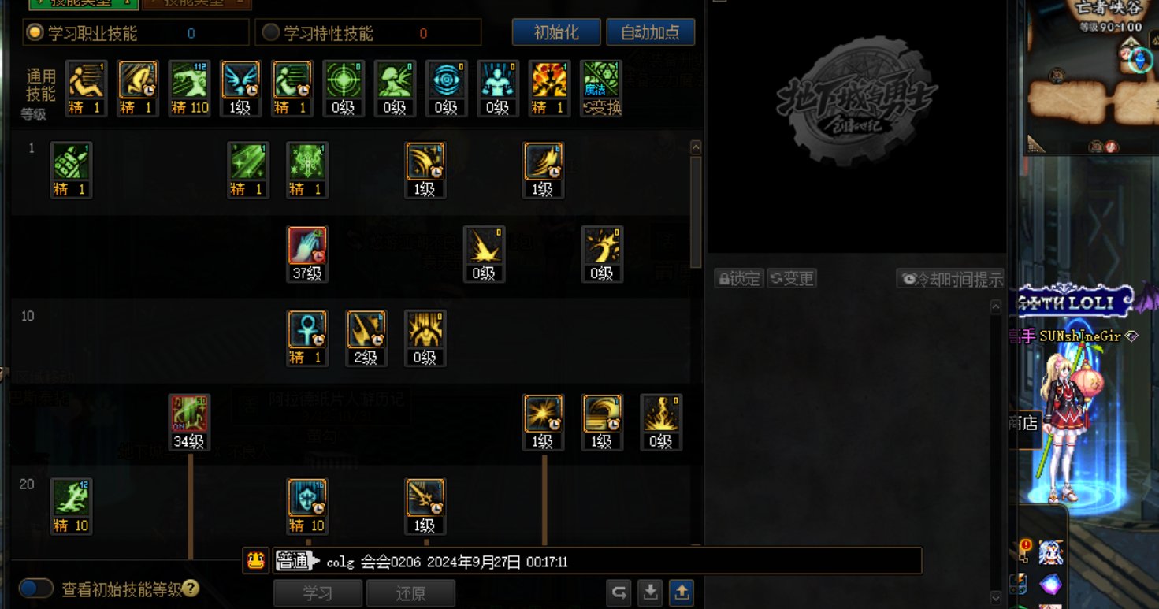Click the undo curved arrow icon
The image size is (1159, 609).
[619, 592]
